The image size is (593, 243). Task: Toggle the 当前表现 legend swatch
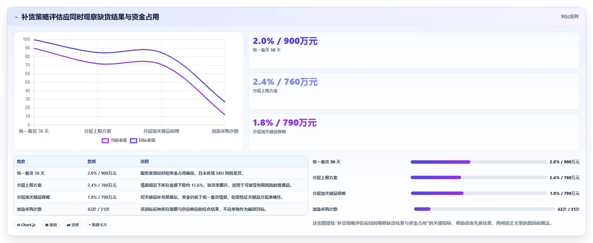click(105, 140)
